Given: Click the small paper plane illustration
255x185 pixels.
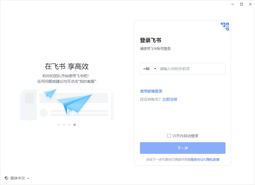Looking at the screenshot, I should [50, 93].
